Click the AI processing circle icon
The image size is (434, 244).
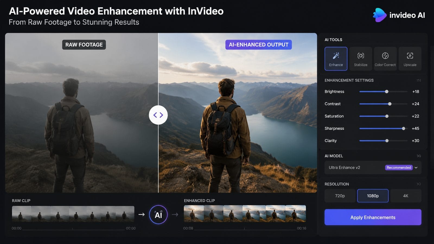coord(158,215)
